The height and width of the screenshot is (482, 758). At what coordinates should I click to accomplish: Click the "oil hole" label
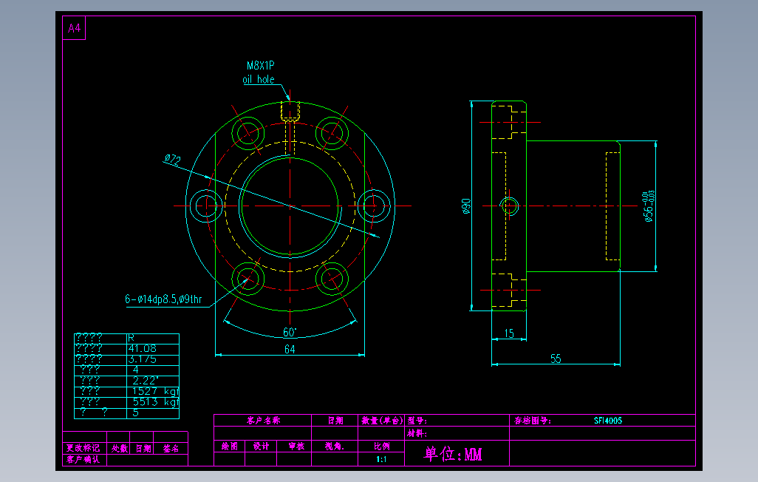click(x=259, y=79)
